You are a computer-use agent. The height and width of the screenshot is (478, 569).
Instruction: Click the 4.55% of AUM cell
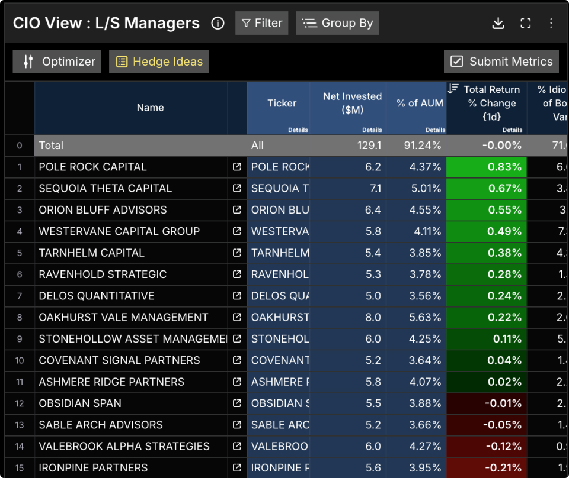click(x=416, y=209)
